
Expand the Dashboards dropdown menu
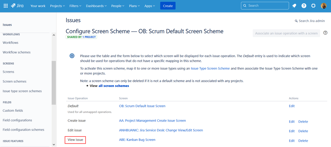click(96, 6)
